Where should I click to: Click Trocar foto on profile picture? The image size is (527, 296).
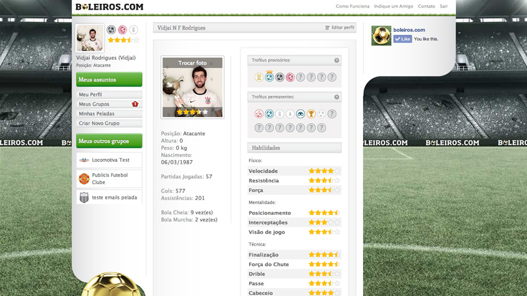[192, 63]
